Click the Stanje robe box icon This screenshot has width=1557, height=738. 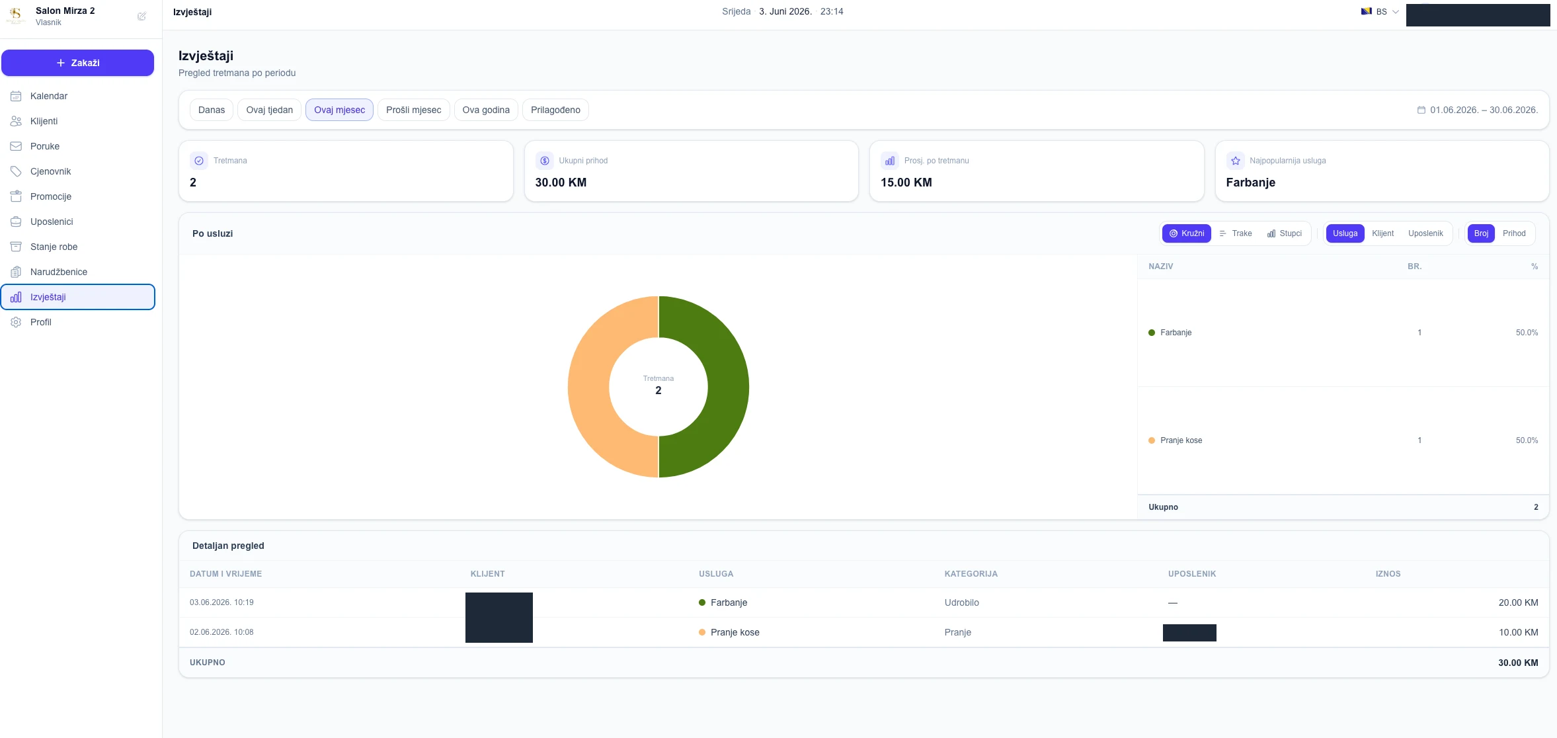16,247
